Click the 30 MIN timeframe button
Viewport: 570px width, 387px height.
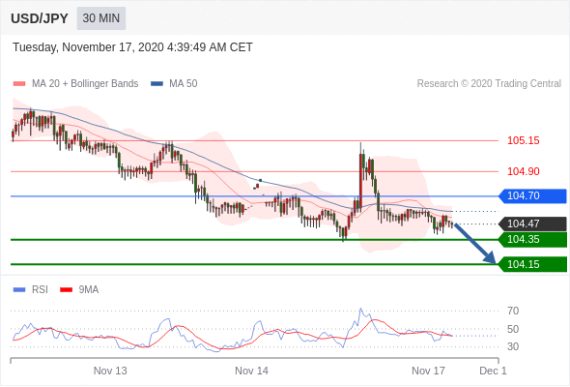pyautogui.click(x=101, y=18)
